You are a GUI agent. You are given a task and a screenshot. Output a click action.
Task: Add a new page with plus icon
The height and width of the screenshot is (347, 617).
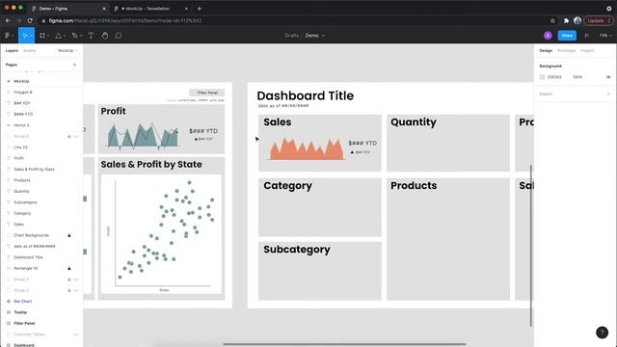[x=74, y=65]
